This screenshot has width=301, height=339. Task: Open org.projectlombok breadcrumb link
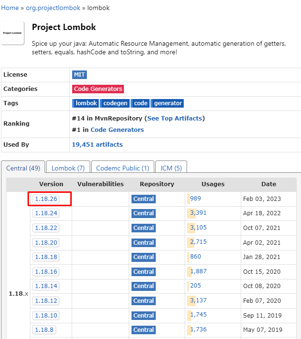pyautogui.click(x=53, y=8)
